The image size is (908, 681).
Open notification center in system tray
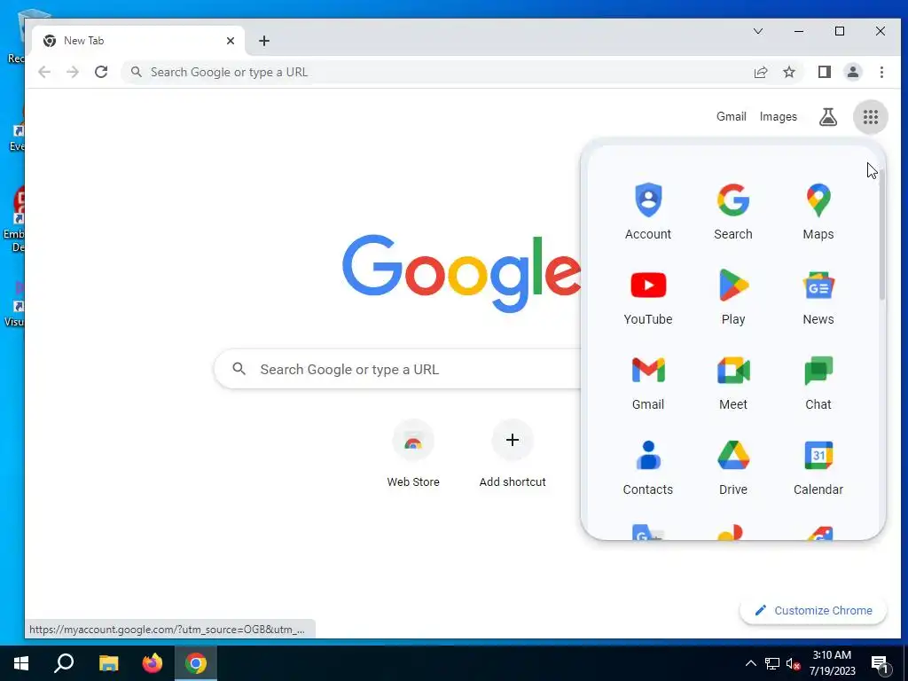pyautogui.click(x=879, y=663)
